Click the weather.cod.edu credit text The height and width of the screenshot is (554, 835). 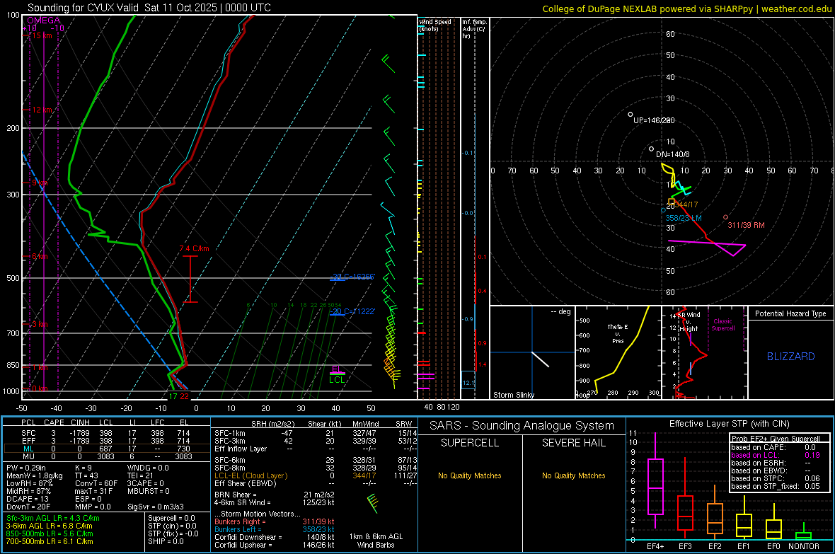(x=796, y=9)
